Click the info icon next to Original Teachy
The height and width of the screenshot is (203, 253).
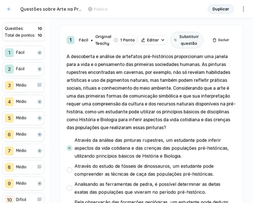pyautogui.click(x=116, y=40)
